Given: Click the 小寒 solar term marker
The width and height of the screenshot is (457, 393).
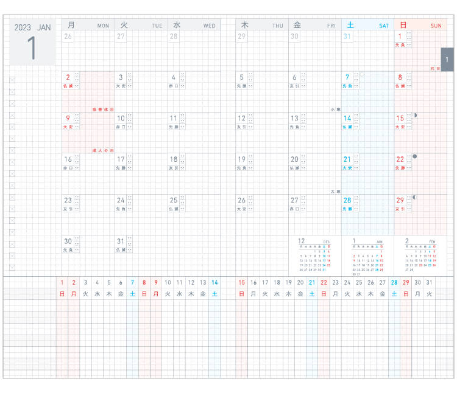Looking at the screenshot, I should pos(335,110).
